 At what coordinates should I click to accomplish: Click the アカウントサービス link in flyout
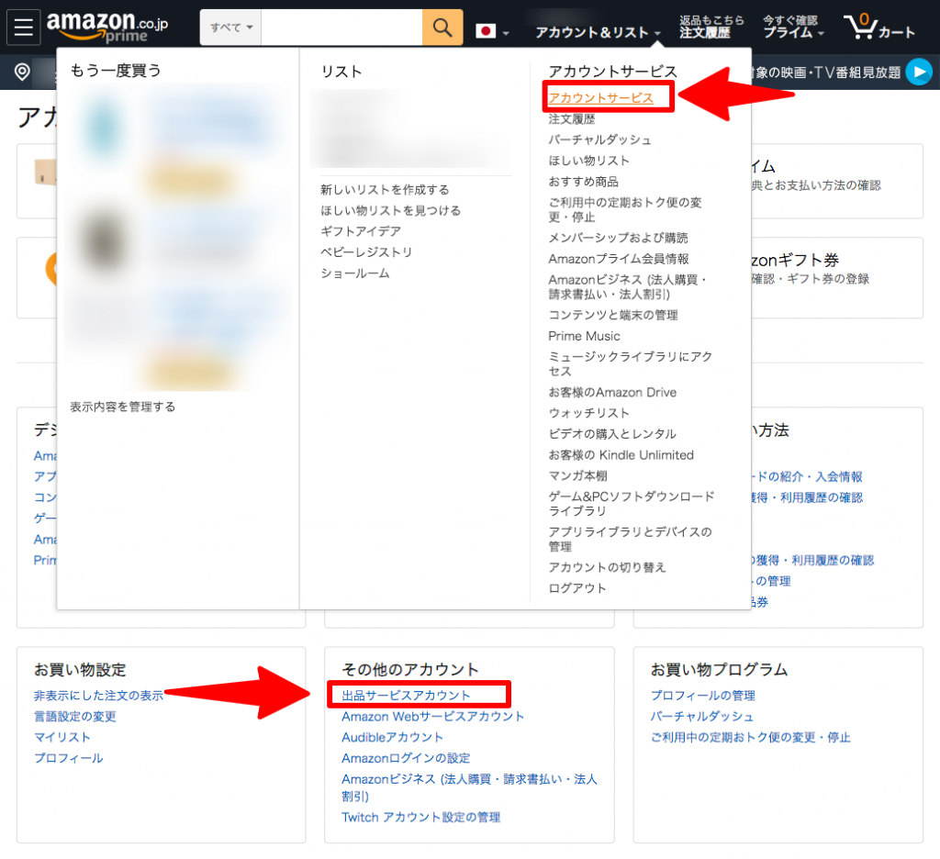click(x=600, y=97)
